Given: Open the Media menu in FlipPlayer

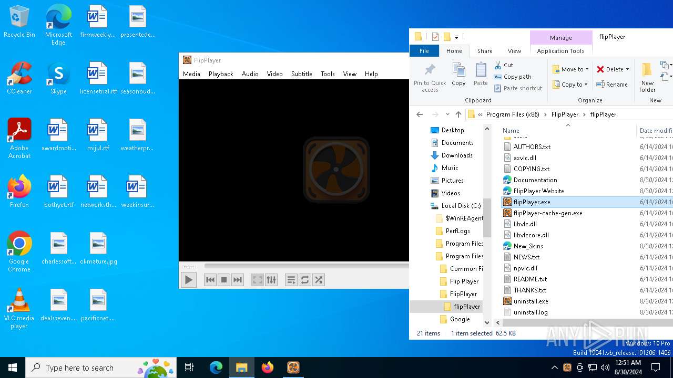Looking at the screenshot, I should 191,74.
